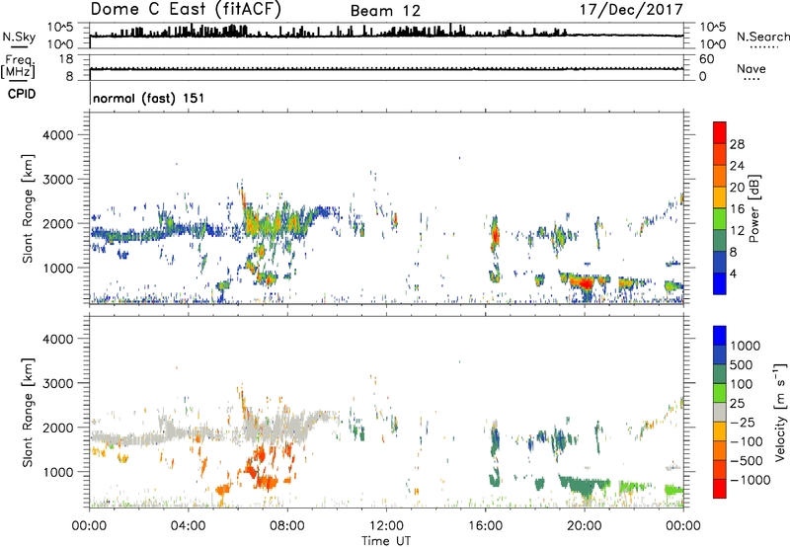Click the red power echo near 20:00 at low range

point(586,283)
